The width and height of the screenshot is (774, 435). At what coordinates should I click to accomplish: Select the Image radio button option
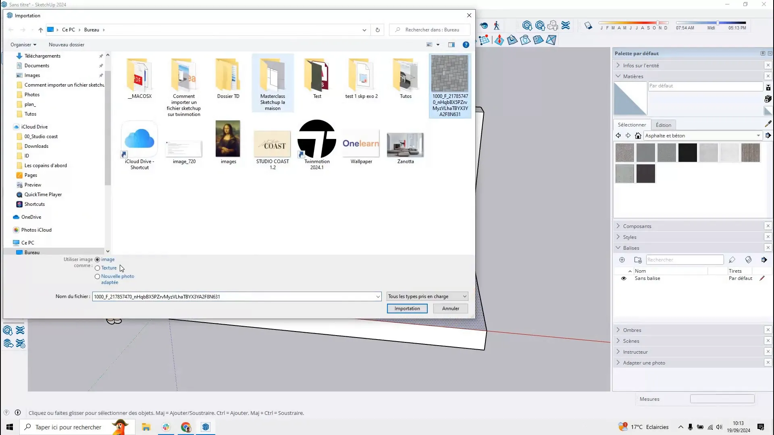(97, 259)
